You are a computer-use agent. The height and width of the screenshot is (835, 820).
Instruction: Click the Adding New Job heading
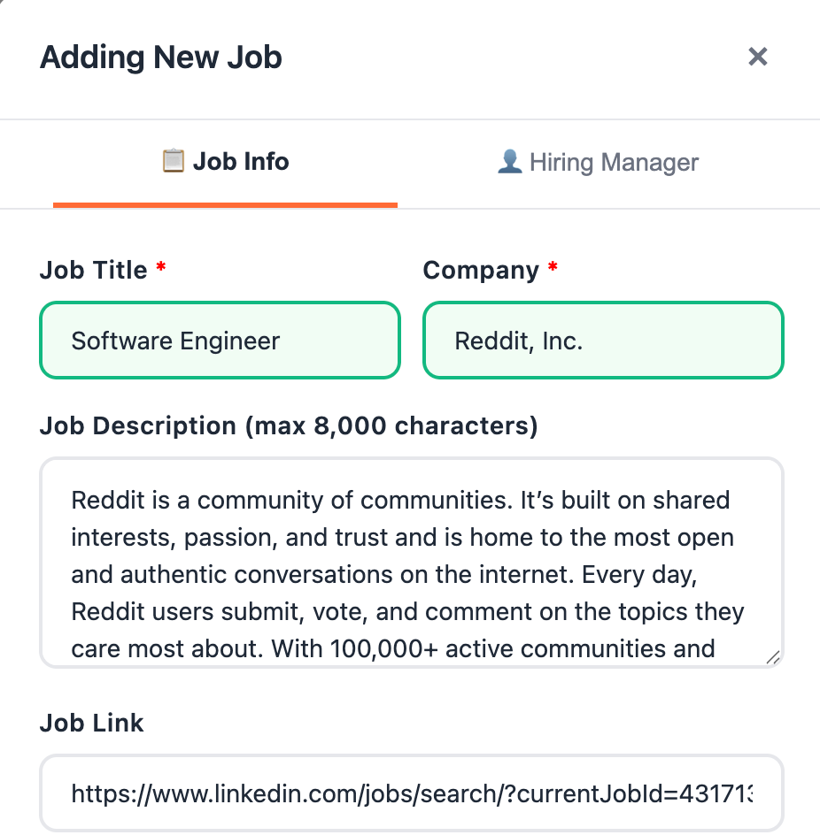[161, 58]
